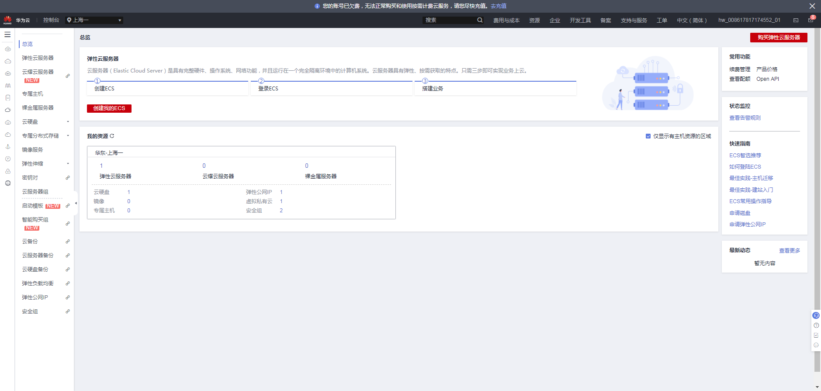Open the feedback edit note icon
This screenshot has height=391, width=821.
[816, 336]
